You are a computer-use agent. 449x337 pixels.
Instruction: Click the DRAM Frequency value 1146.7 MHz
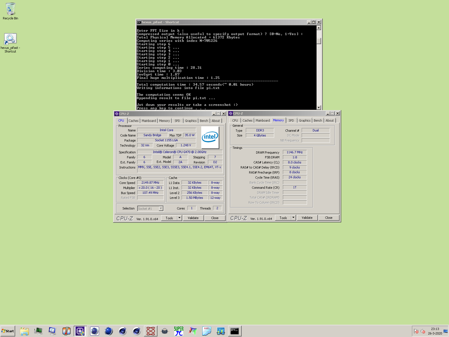[295, 152]
